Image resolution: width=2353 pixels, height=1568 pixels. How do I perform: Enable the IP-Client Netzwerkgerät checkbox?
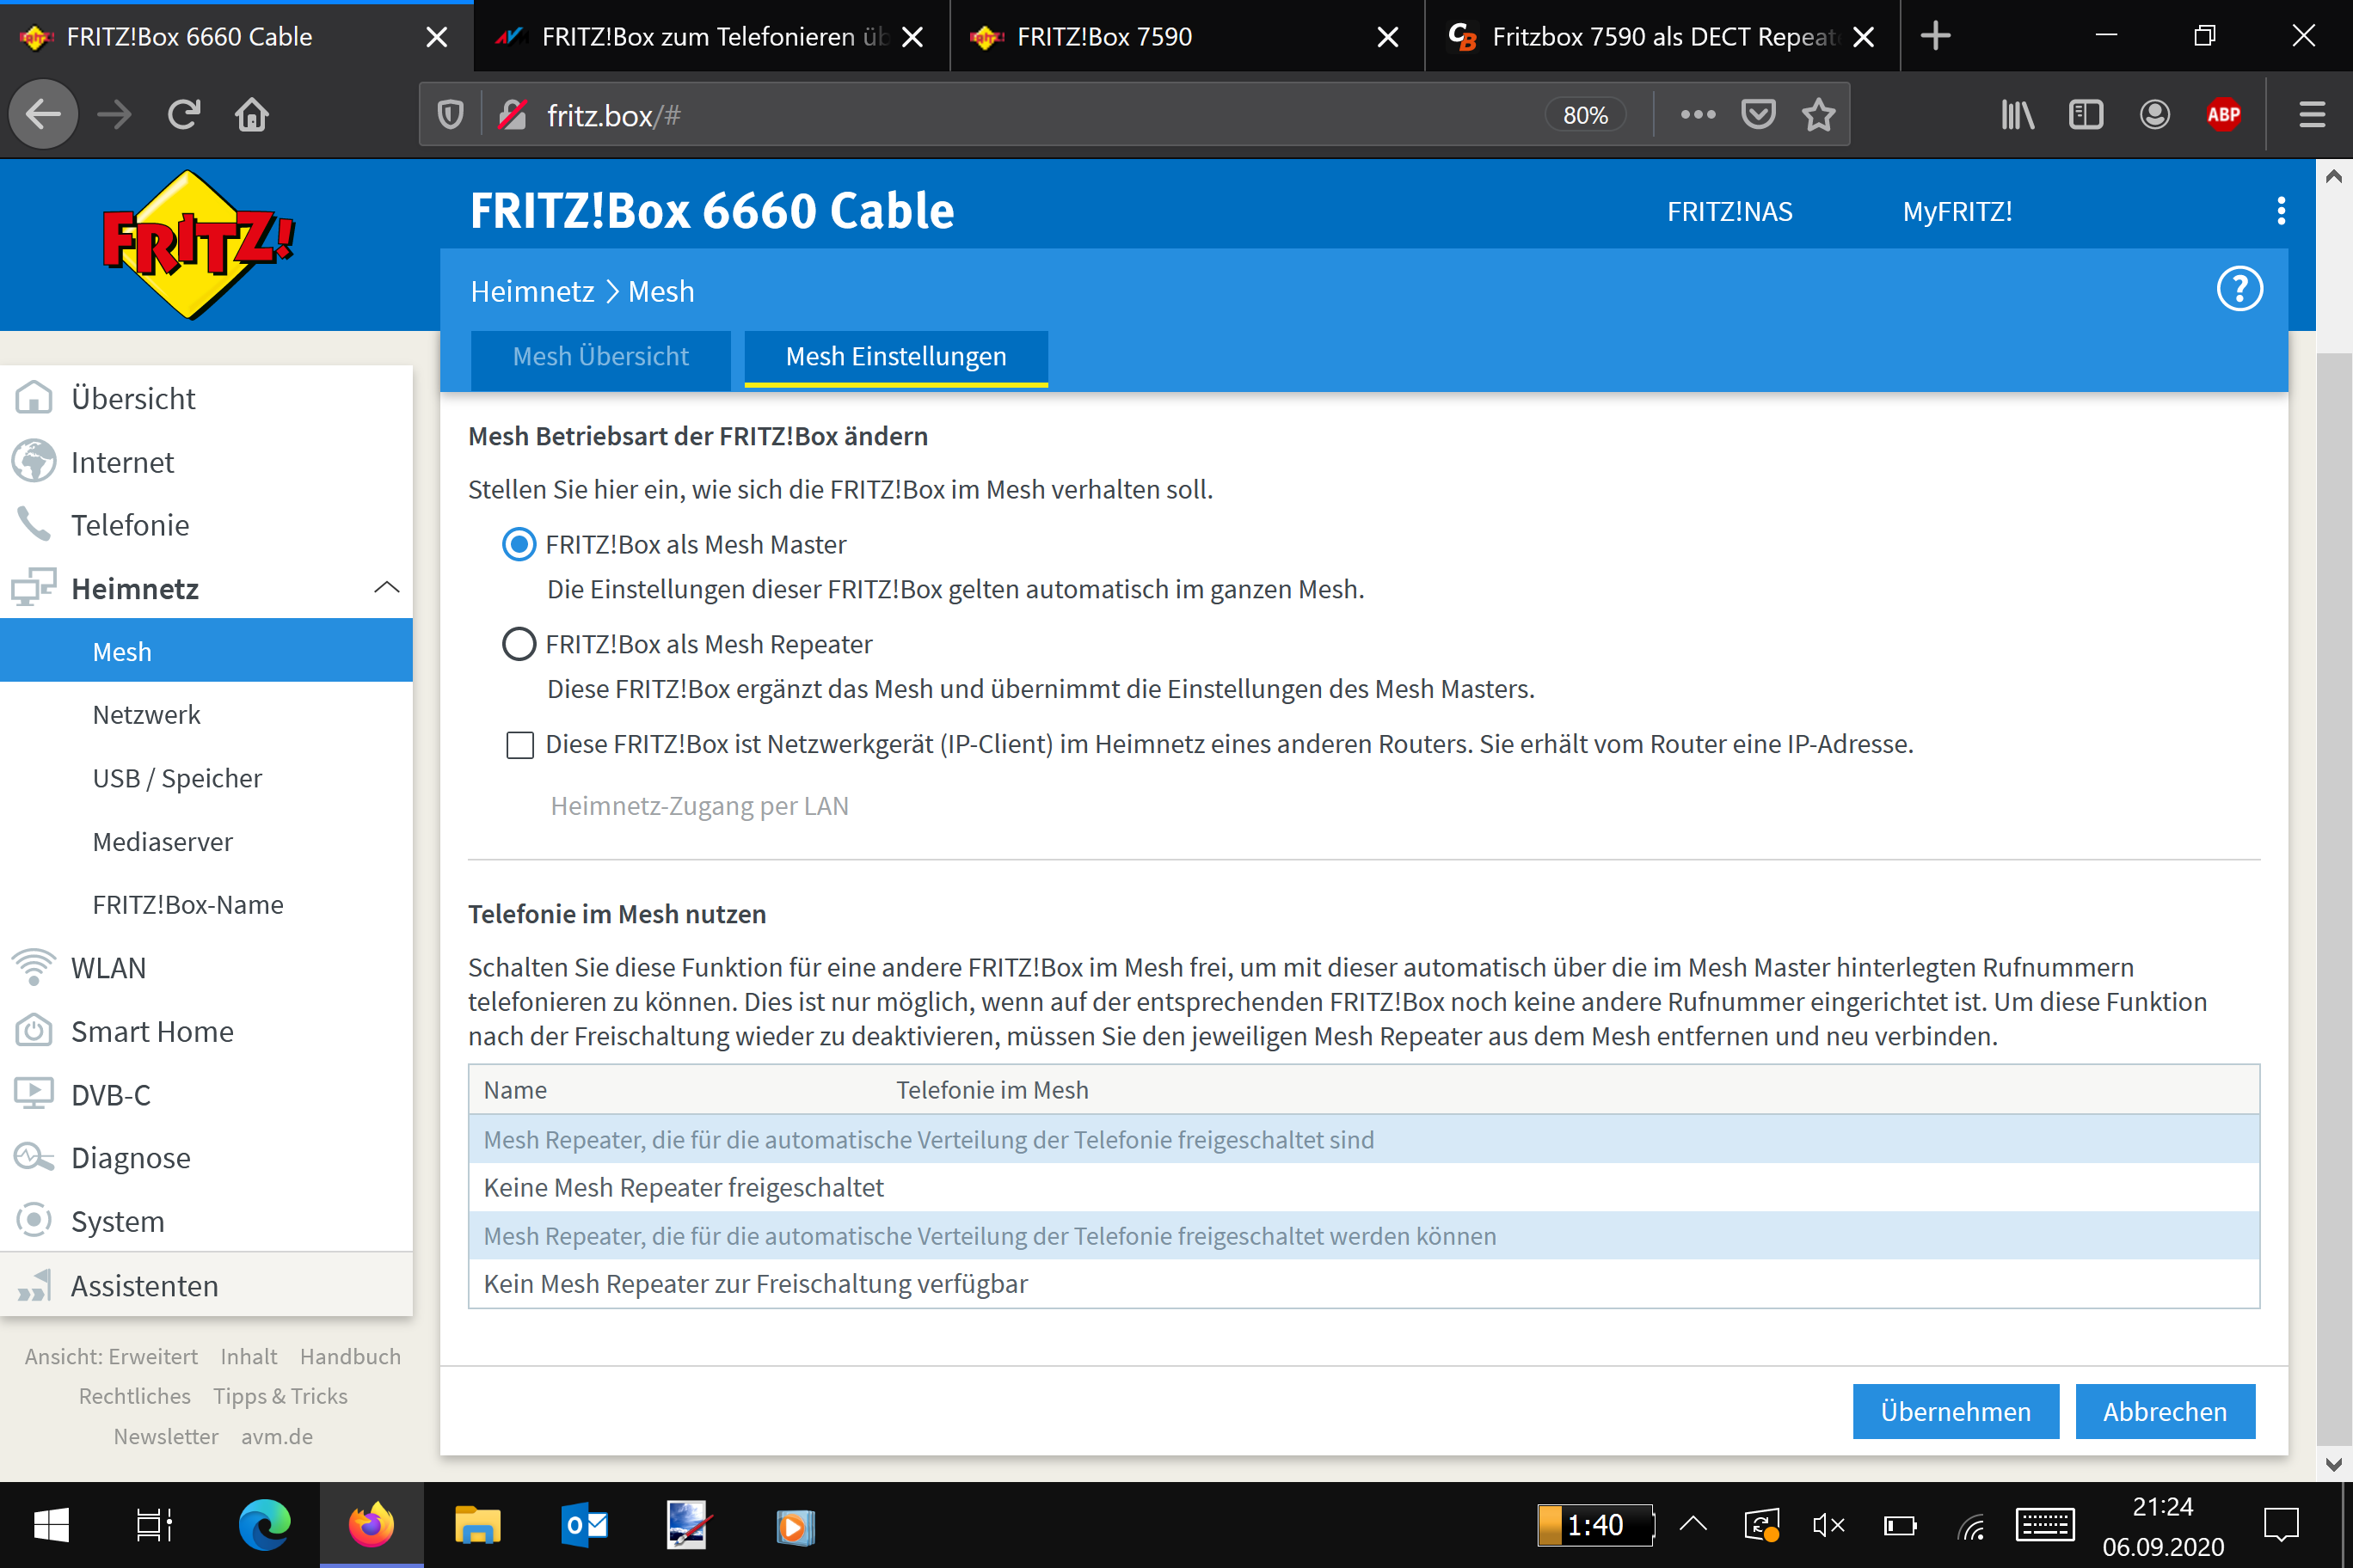coord(520,745)
